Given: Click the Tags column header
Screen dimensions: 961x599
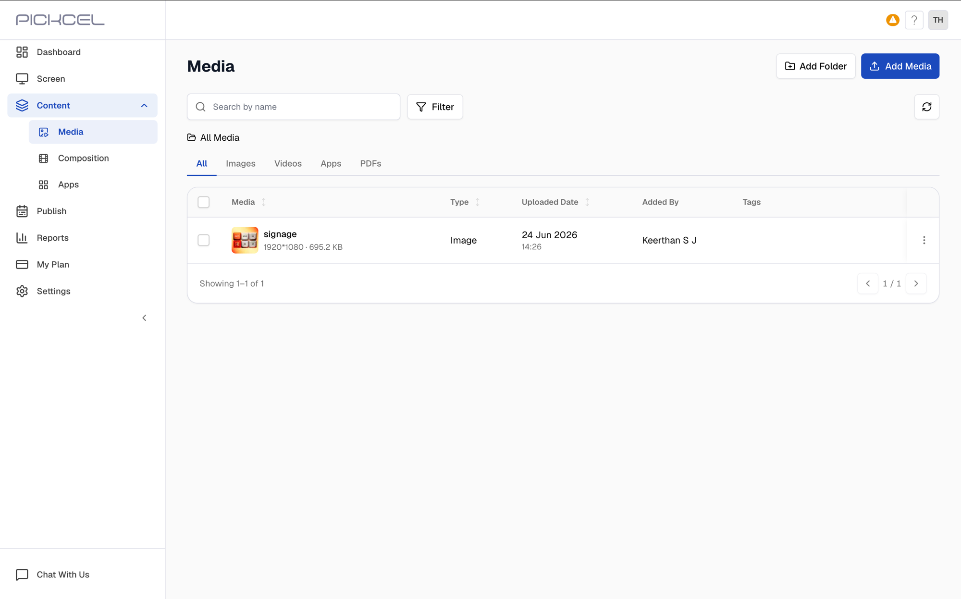Looking at the screenshot, I should click(752, 202).
